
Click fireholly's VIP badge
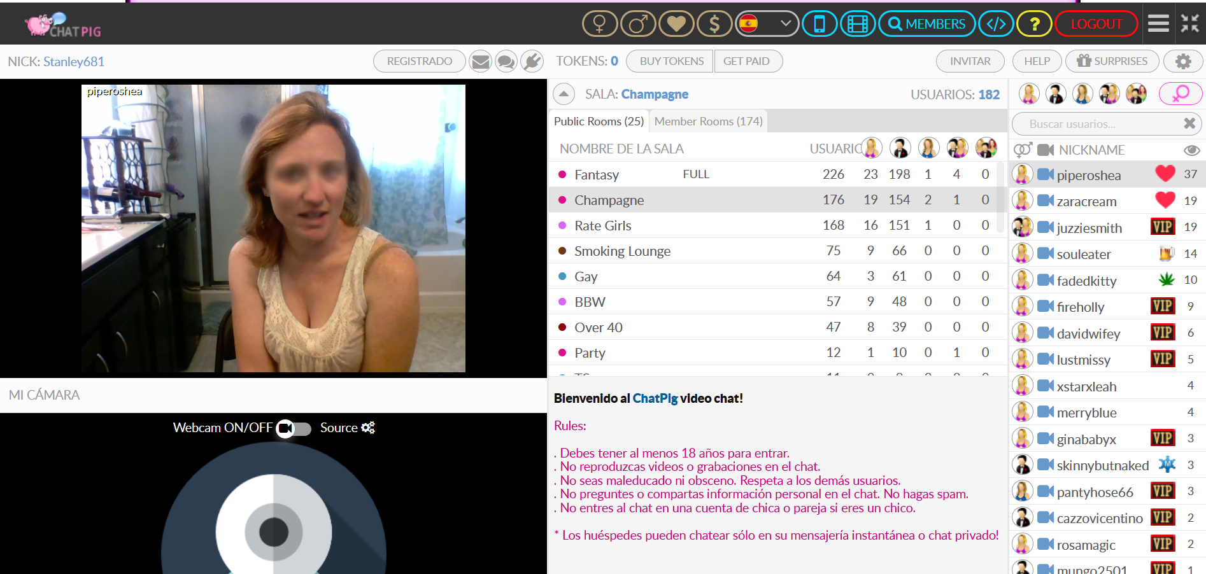tap(1163, 306)
